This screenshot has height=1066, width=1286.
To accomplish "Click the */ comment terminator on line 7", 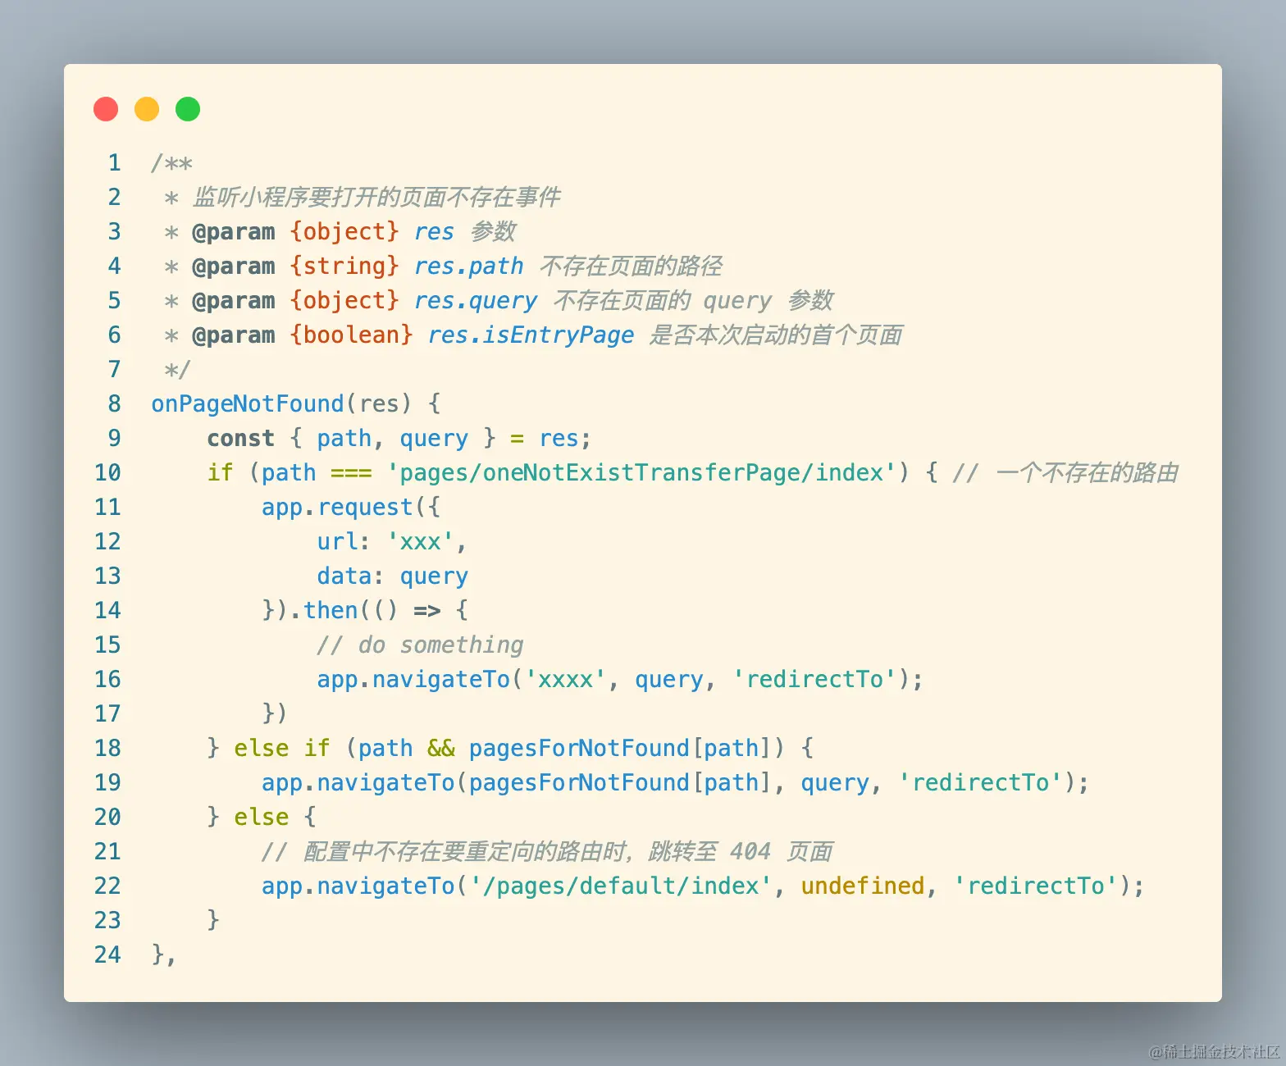I will (178, 369).
